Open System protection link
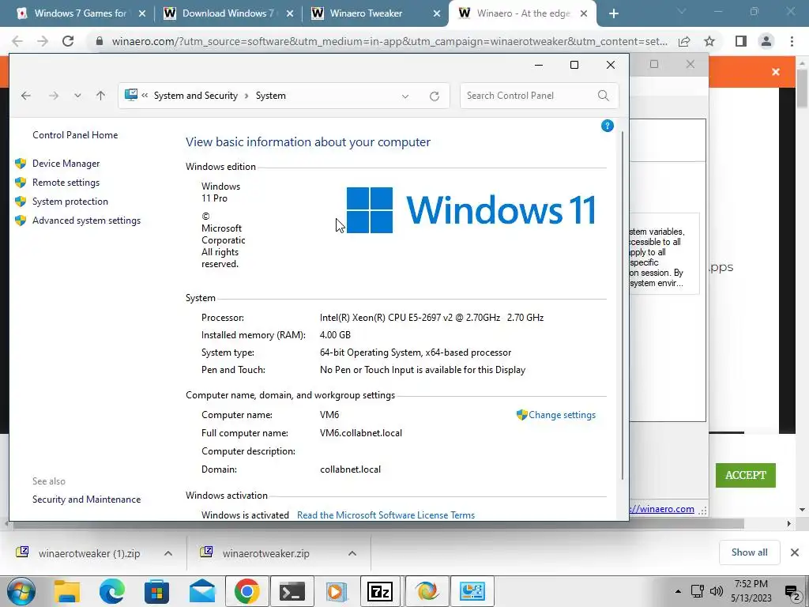The image size is (809, 607). [70, 202]
